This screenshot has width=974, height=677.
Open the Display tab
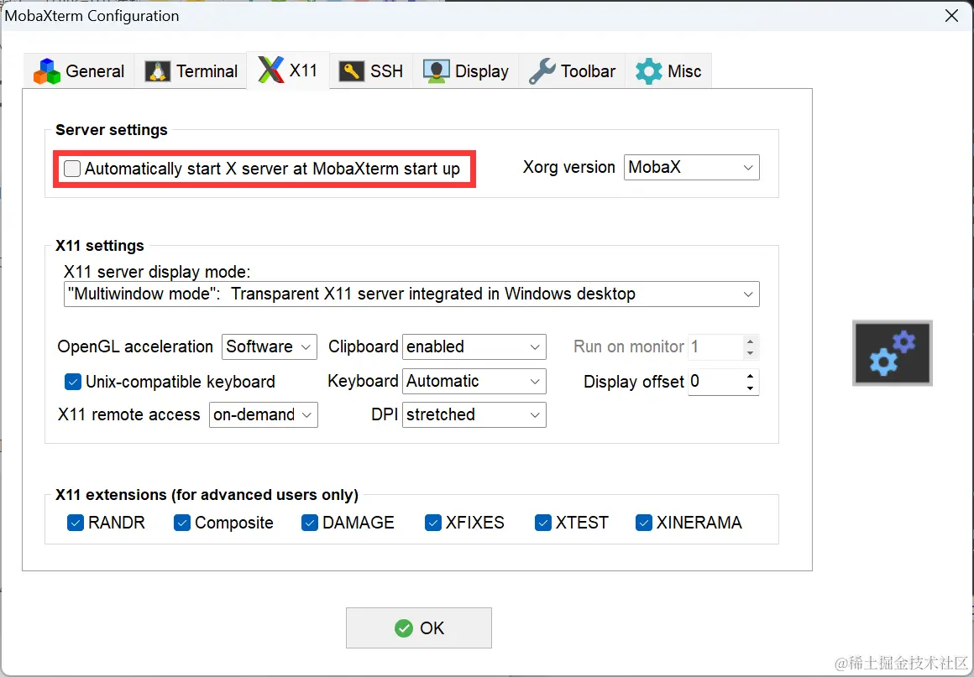click(466, 71)
